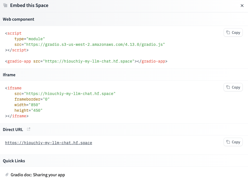Copy the Iframe embed code
This screenshot has width=248, height=181.
click(233, 87)
